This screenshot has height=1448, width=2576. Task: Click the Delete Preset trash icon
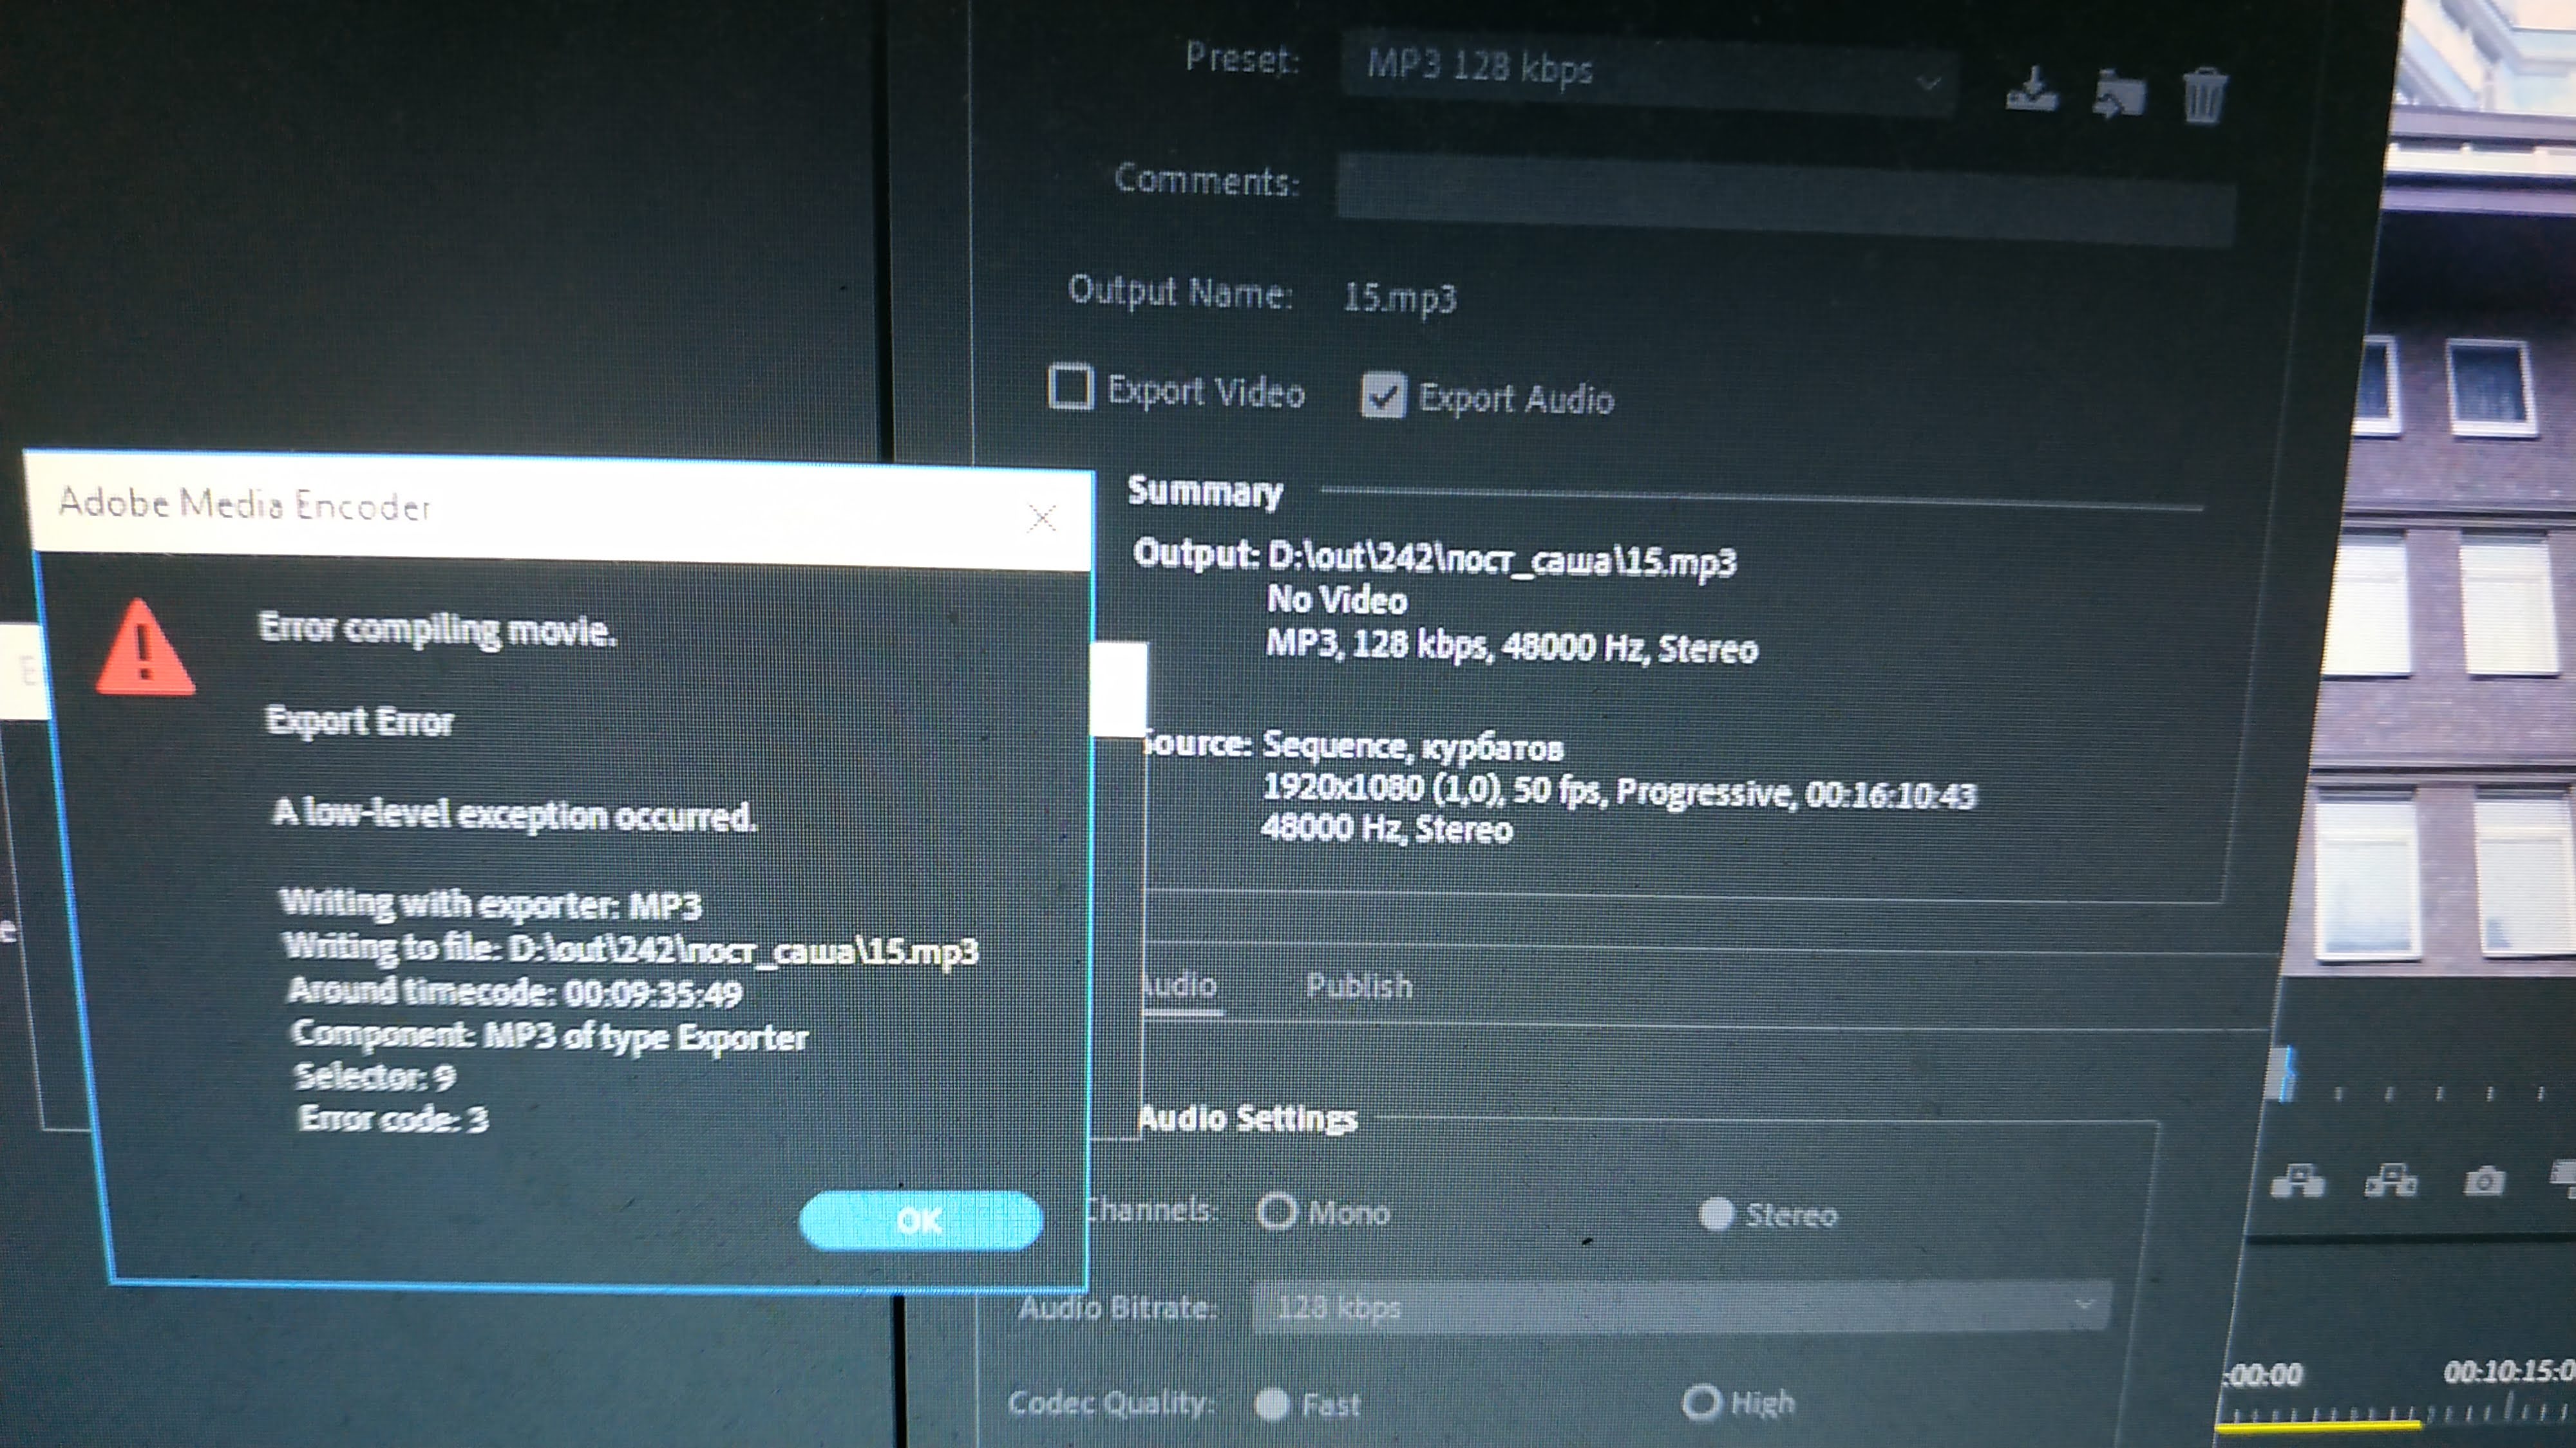[2204, 97]
